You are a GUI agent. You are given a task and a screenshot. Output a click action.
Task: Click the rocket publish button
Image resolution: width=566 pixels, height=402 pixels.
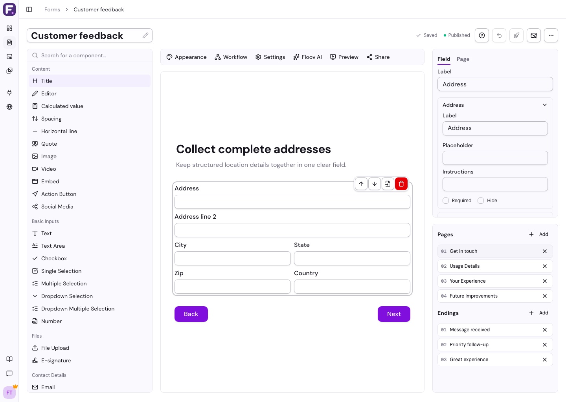click(x=516, y=35)
